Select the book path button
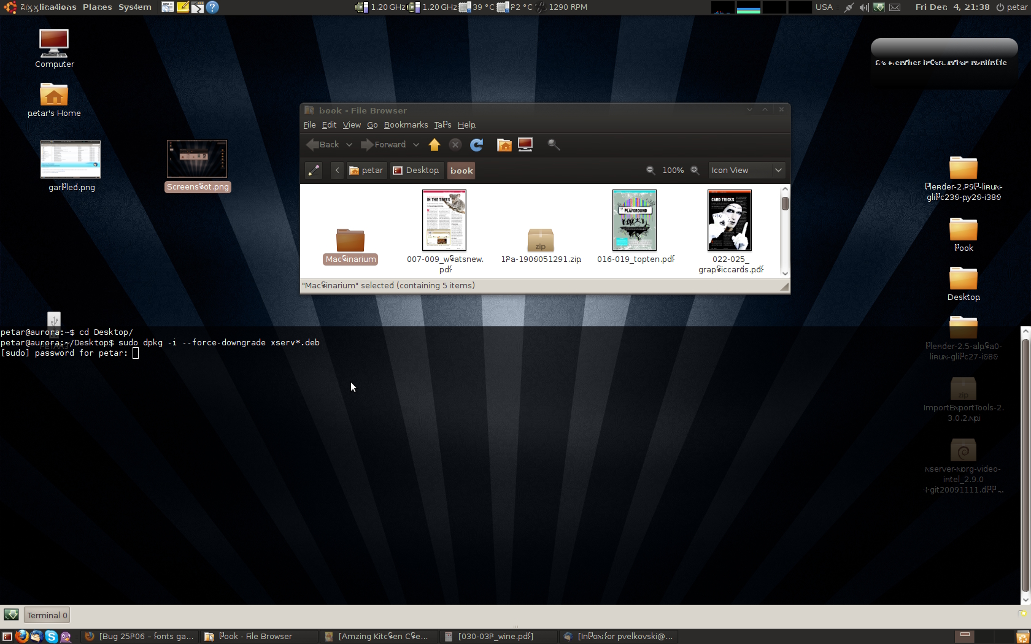Image resolution: width=1031 pixels, height=644 pixels. point(461,171)
